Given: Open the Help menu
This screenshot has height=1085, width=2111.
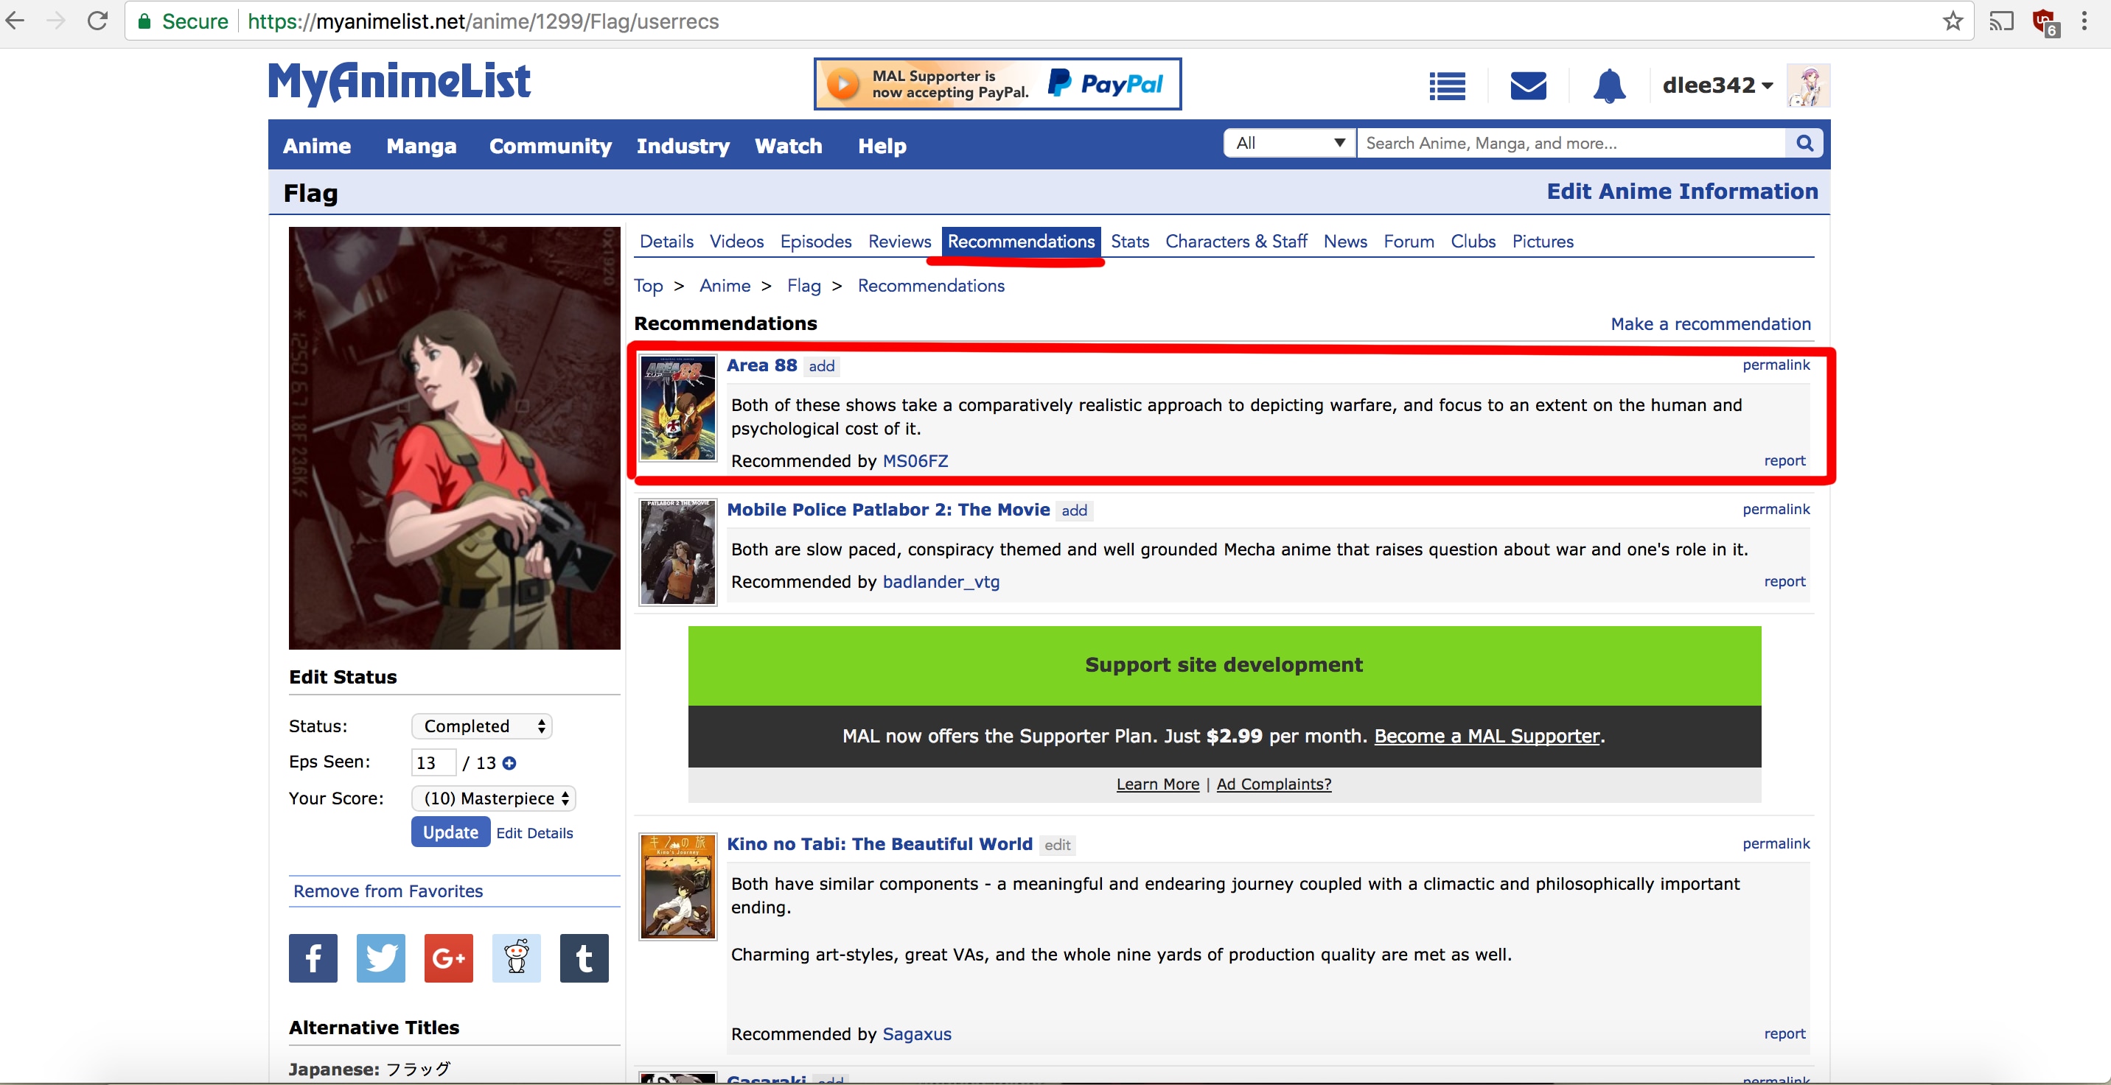Looking at the screenshot, I should (882, 146).
